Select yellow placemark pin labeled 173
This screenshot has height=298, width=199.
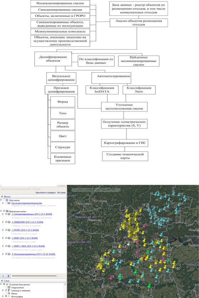[x=174, y=263]
